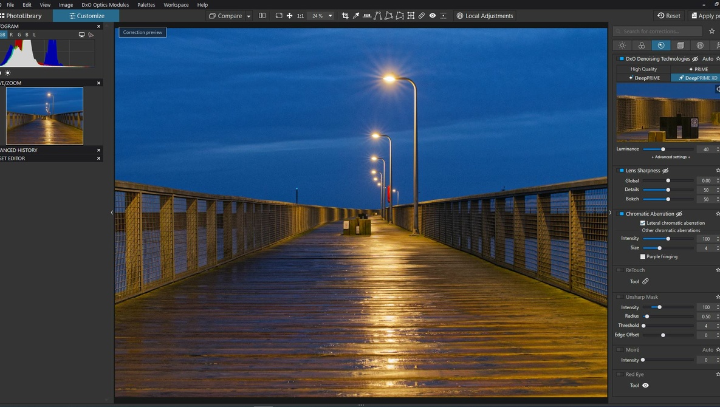Image resolution: width=720 pixels, height=407 pixels.
Task: Check the Purple fringing checkbox
Action: pyautogui.click(x=643, y=256)
